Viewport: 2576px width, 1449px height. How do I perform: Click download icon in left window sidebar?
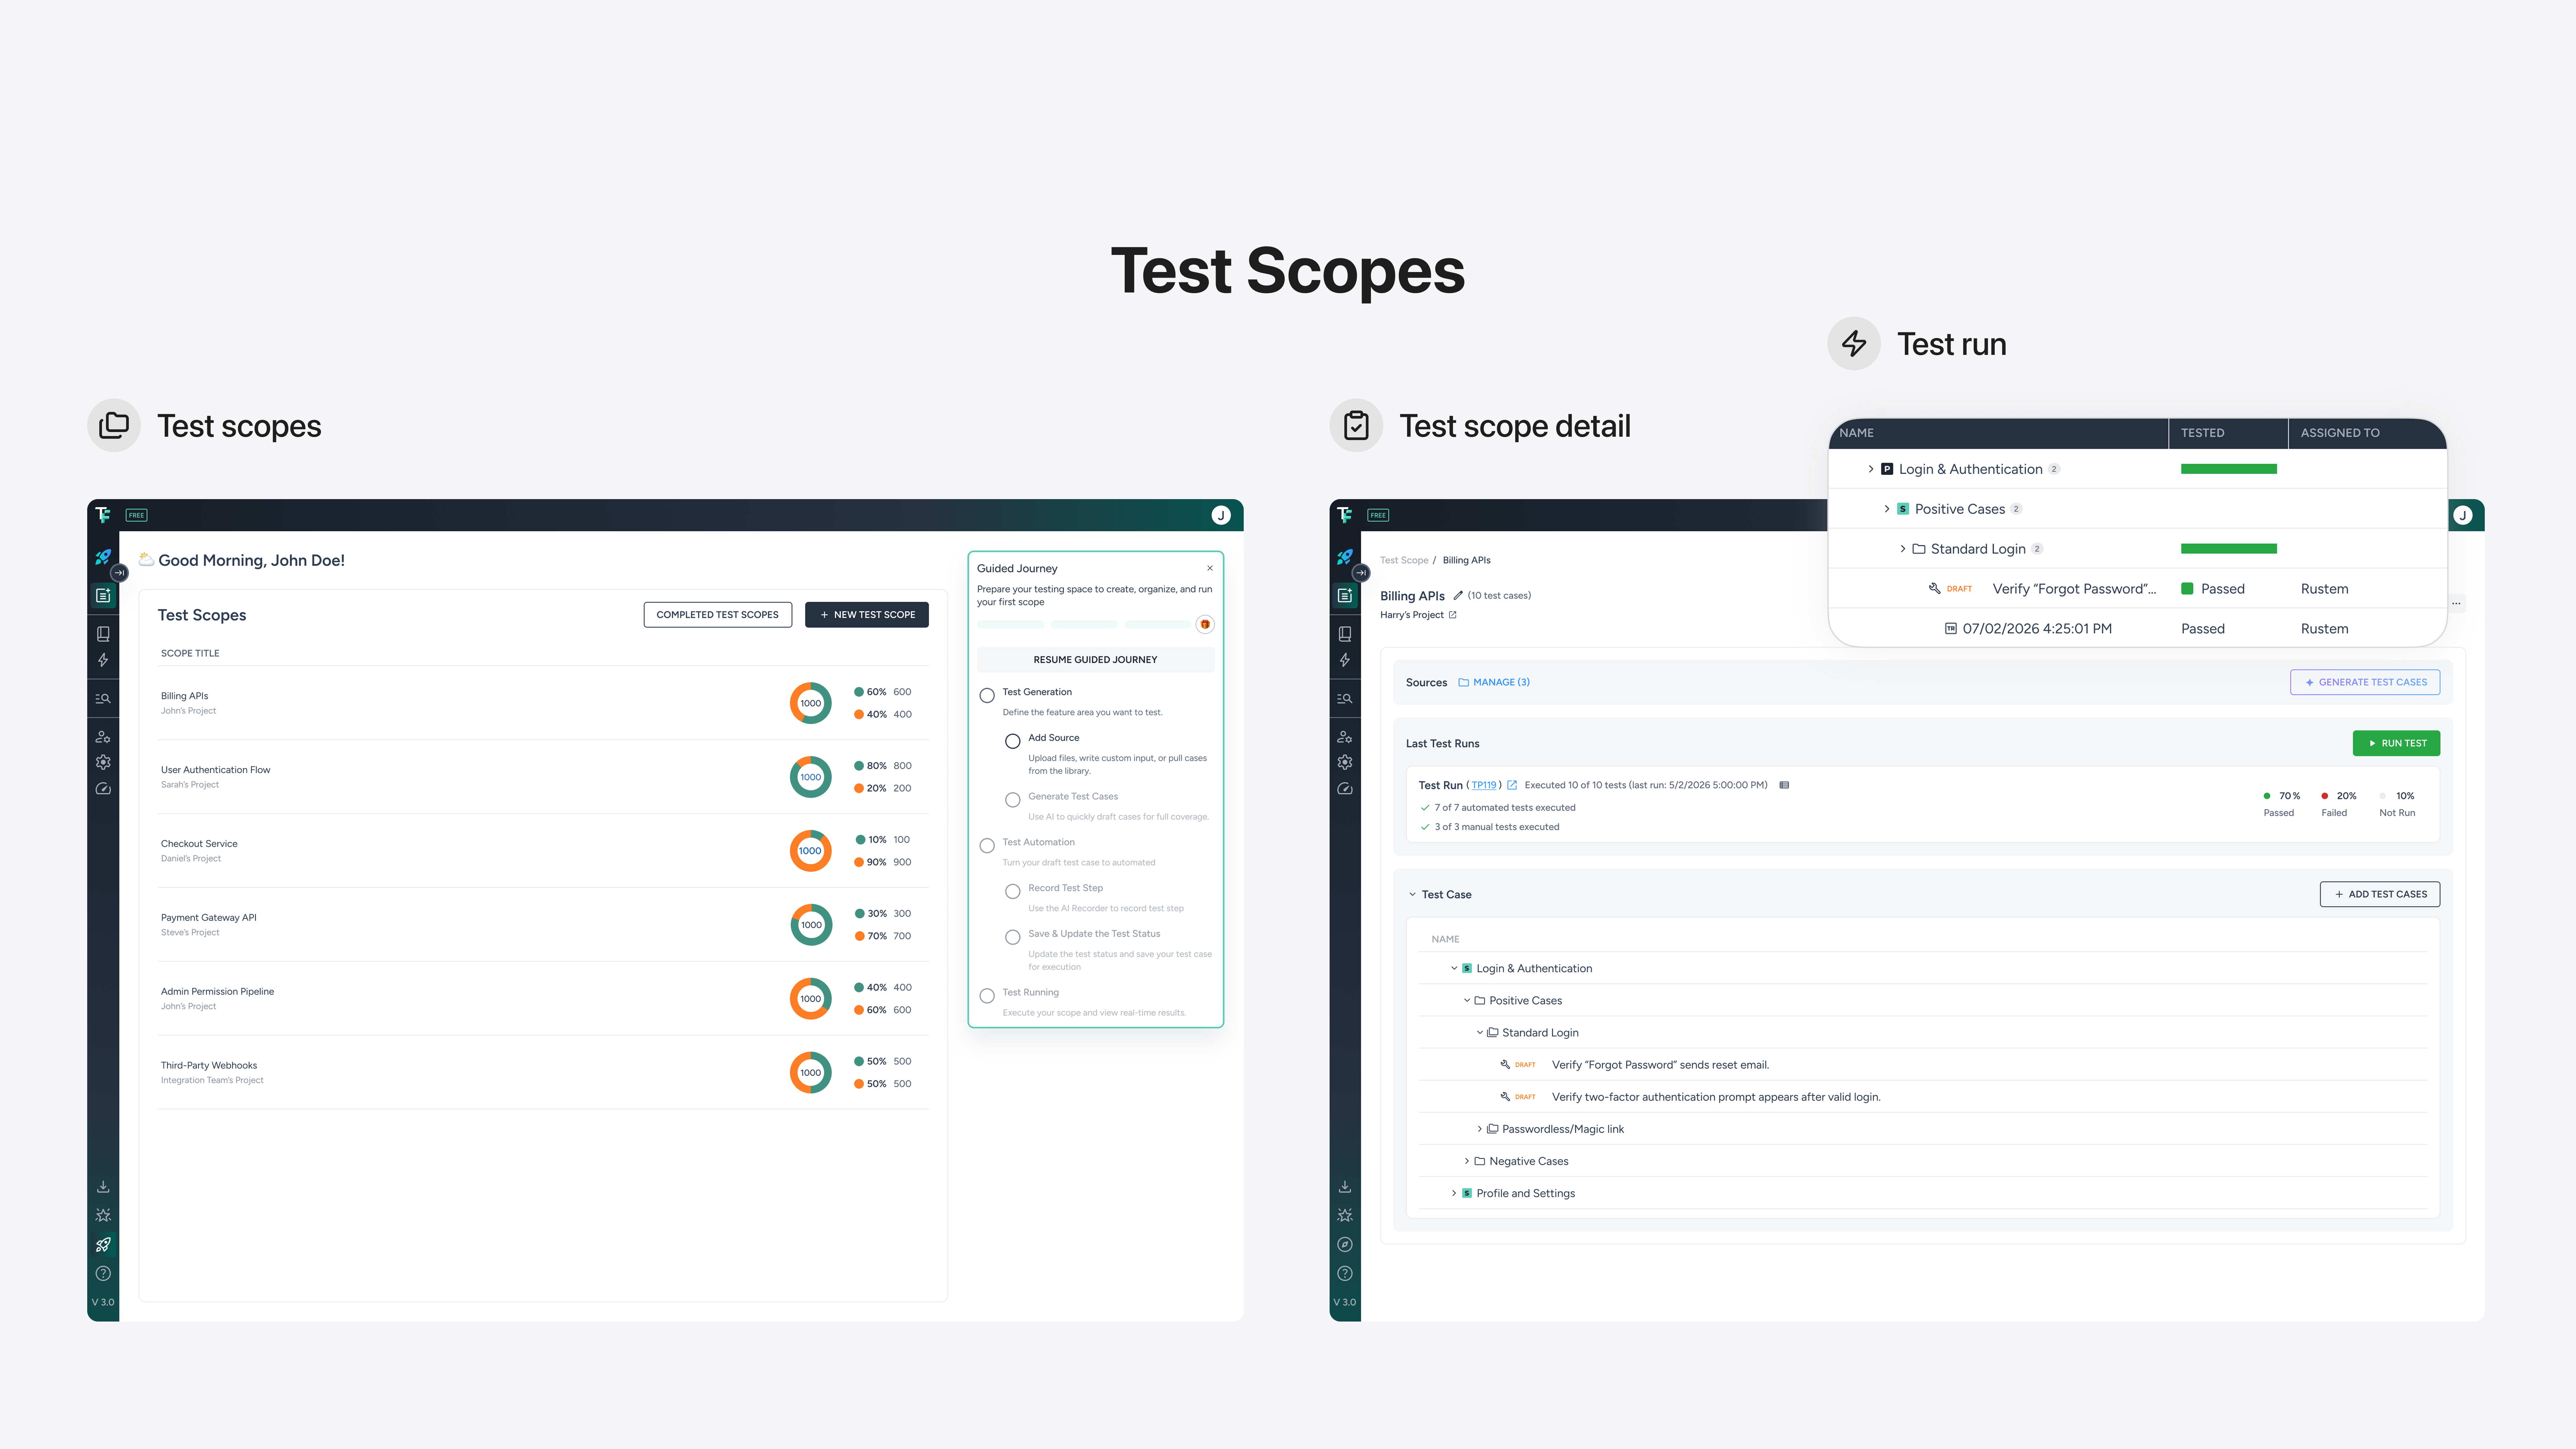103,1187
